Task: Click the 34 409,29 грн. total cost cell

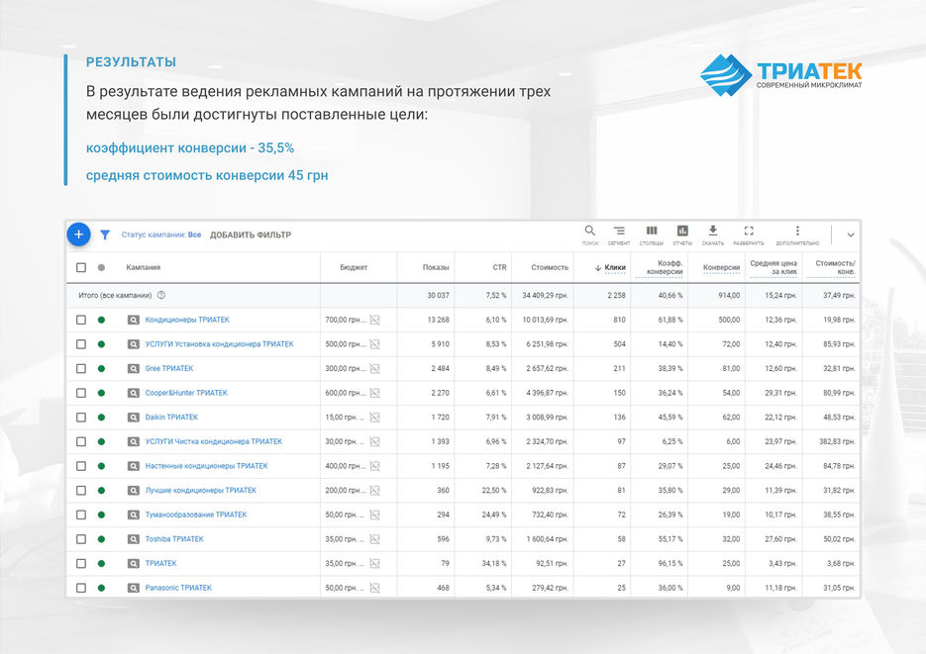Action: coord(545,295)
